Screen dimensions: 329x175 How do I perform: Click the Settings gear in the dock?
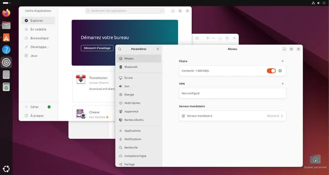[6, 62]
